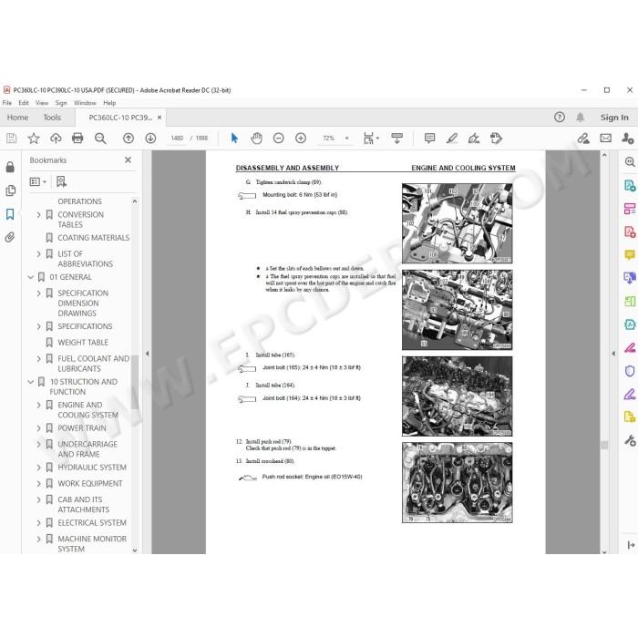Add a comment sticky note
Screen dimensions: 638x638
[429, 139]
